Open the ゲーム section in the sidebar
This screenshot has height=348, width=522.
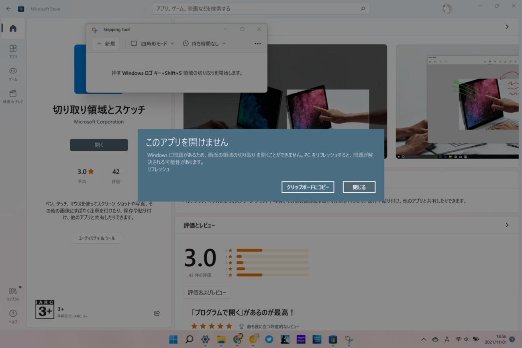(x=13, y=74)
